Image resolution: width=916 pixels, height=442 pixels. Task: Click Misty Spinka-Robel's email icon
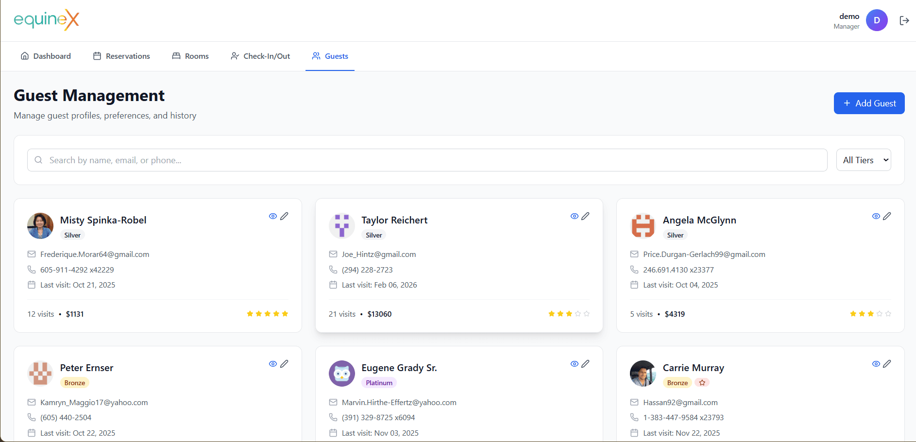coord(32,254)
